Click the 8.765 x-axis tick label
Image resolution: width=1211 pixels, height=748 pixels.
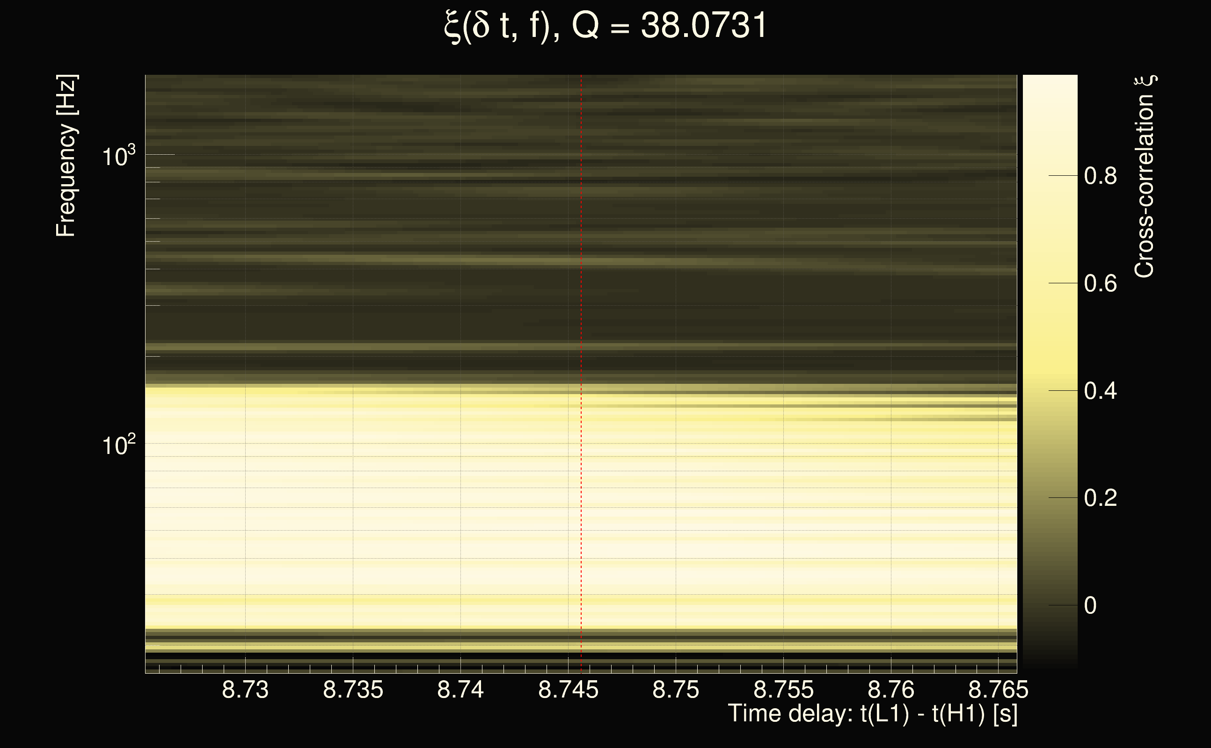tap(998, 690)
